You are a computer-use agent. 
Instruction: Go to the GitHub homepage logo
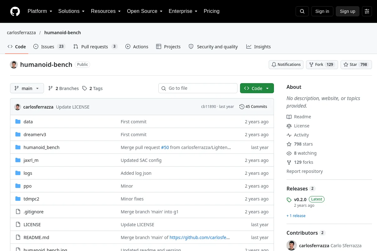click(15, 11)
